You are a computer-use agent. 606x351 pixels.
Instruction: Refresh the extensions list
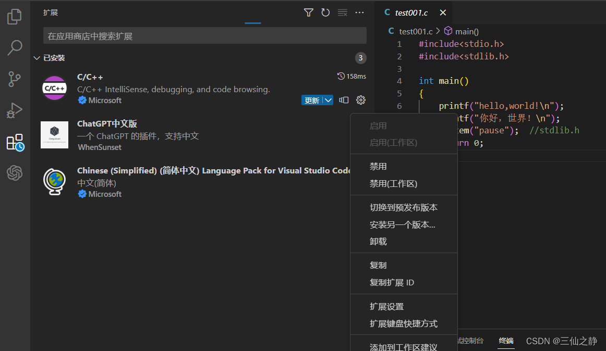[325, 12]
